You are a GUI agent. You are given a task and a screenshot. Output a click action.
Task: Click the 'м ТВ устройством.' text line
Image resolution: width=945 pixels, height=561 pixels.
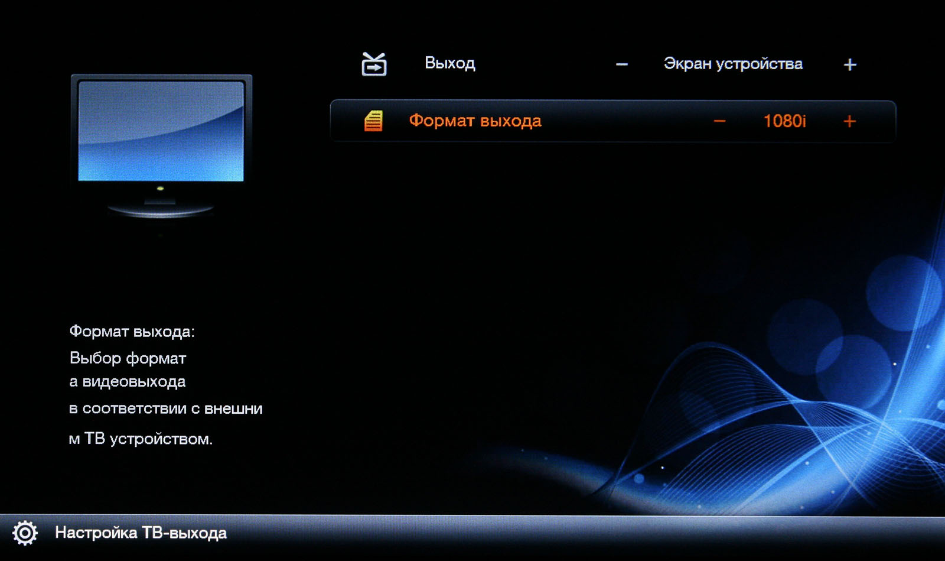click(141, 439)
